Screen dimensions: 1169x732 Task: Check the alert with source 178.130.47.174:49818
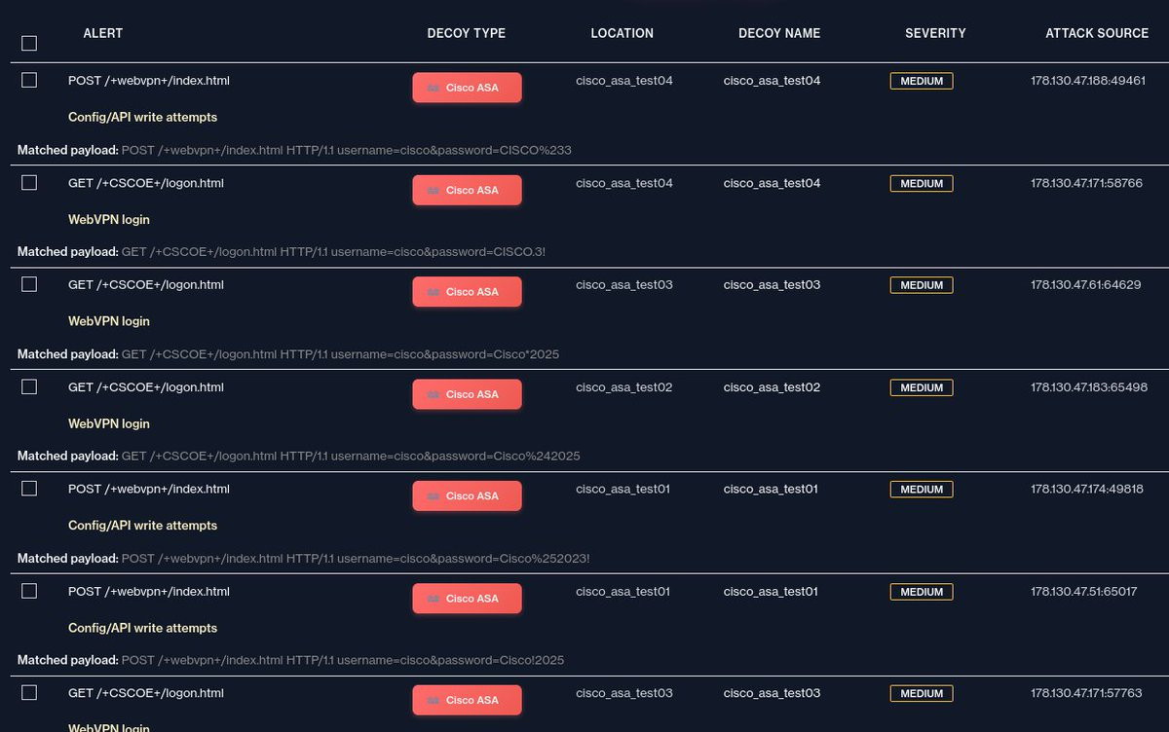29,488
